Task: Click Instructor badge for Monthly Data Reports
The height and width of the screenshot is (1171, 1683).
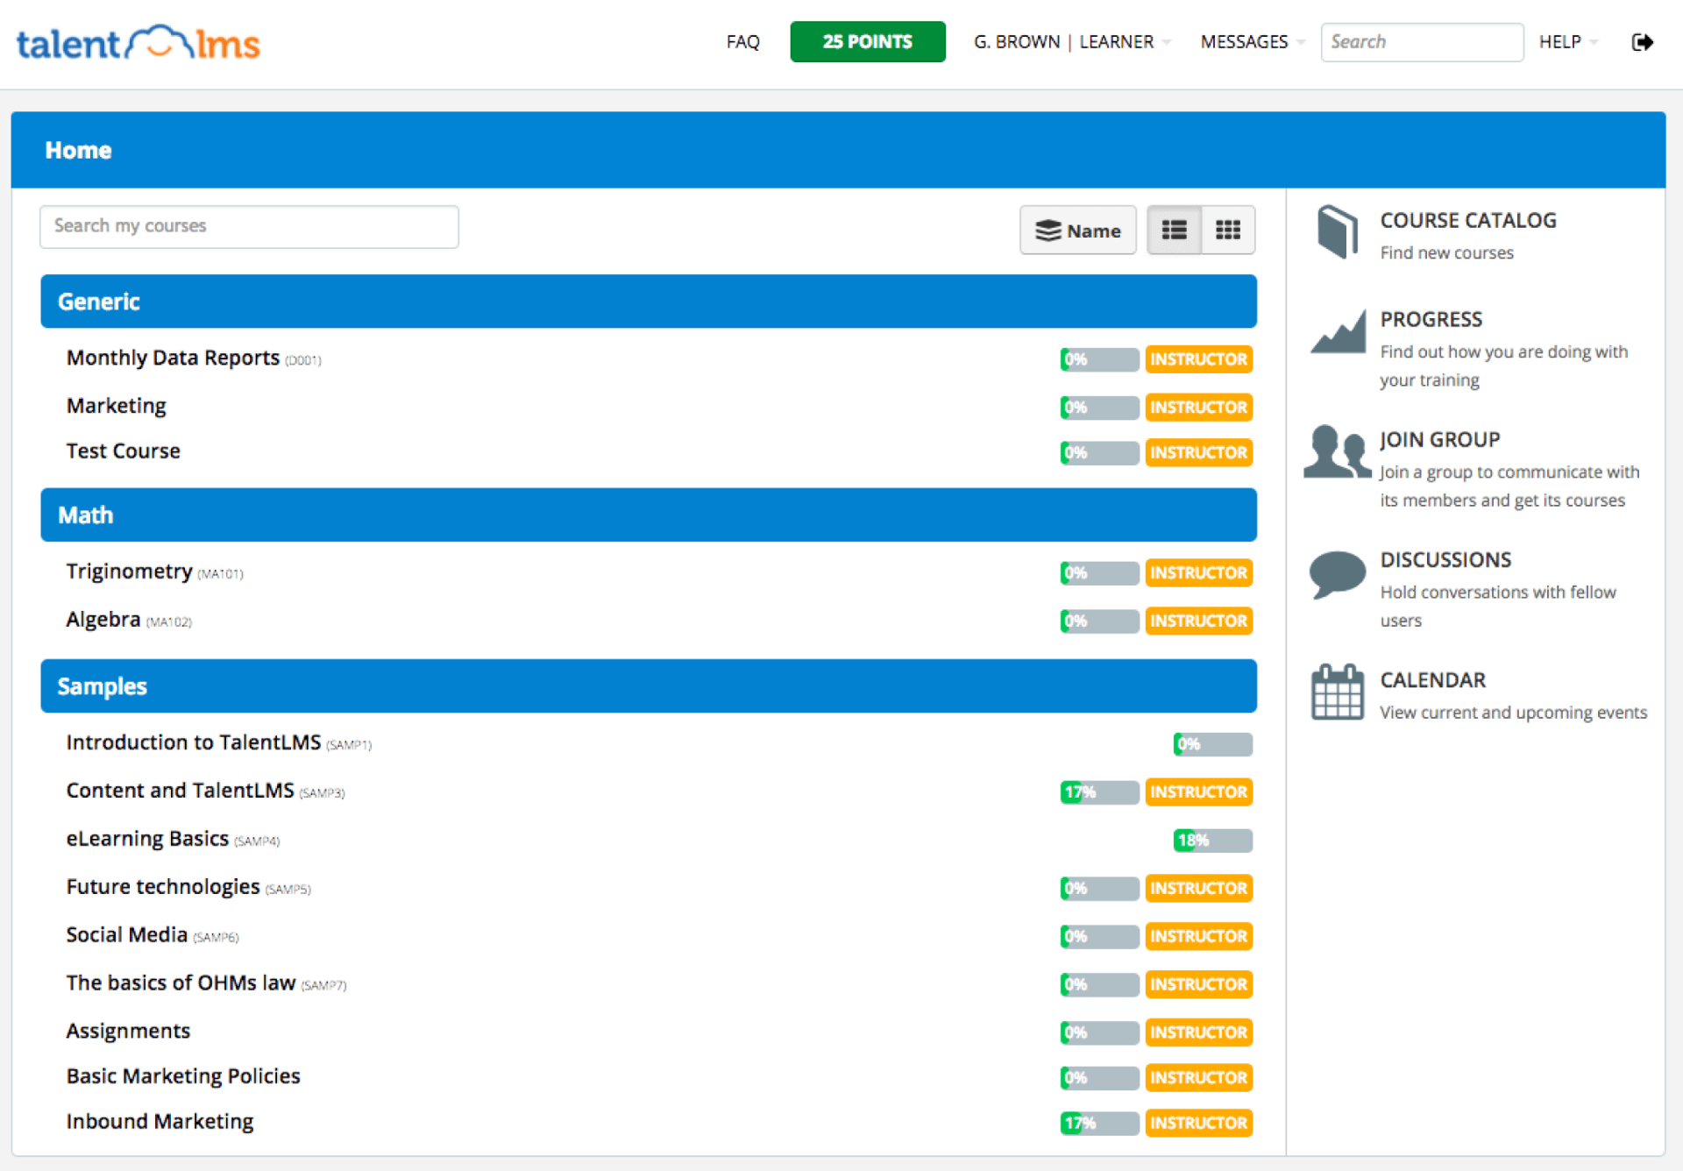Action: click(1198, 359)
